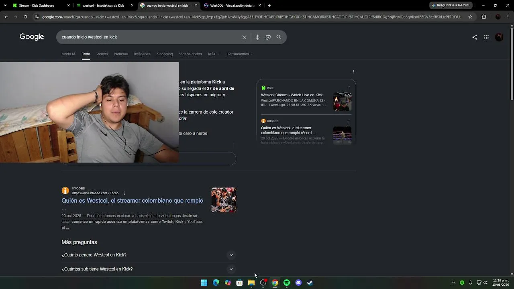514x289 pixels.
Task: Close the westcol - Estadísticas de Kick tab
Action: (132, 6)
